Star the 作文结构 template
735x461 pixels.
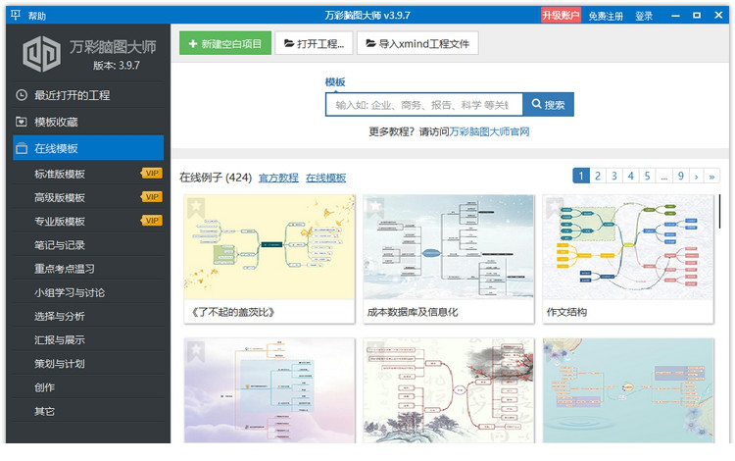pyautogui.click(x=555, y=206)
